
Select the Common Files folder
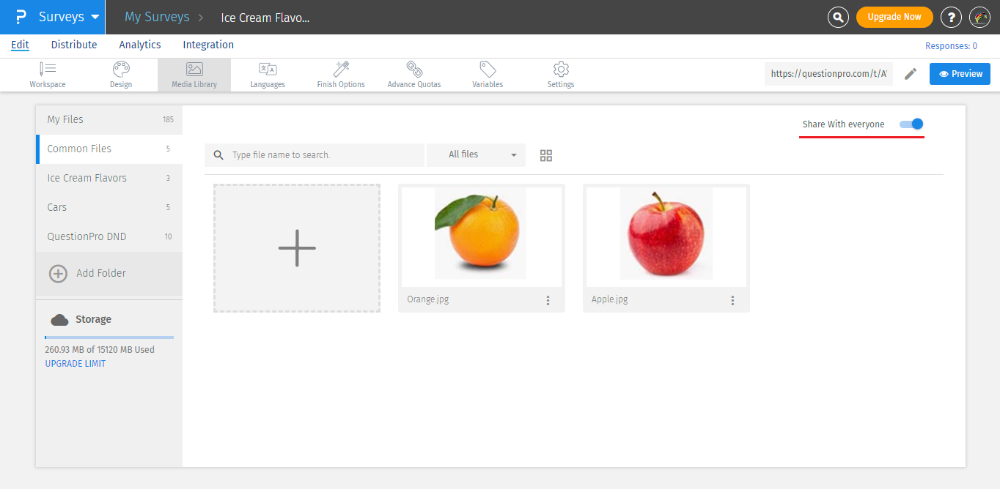click(x=109, y=149)
